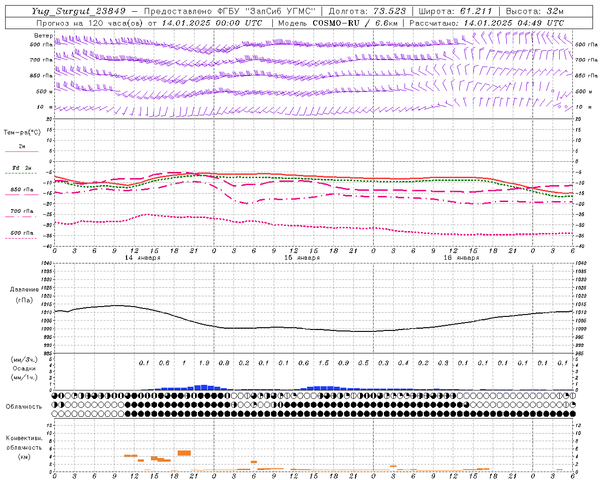Click the forecast start time 14.01.2025 00:00 UTC
The image size is (600, 480).
point(212,23)
